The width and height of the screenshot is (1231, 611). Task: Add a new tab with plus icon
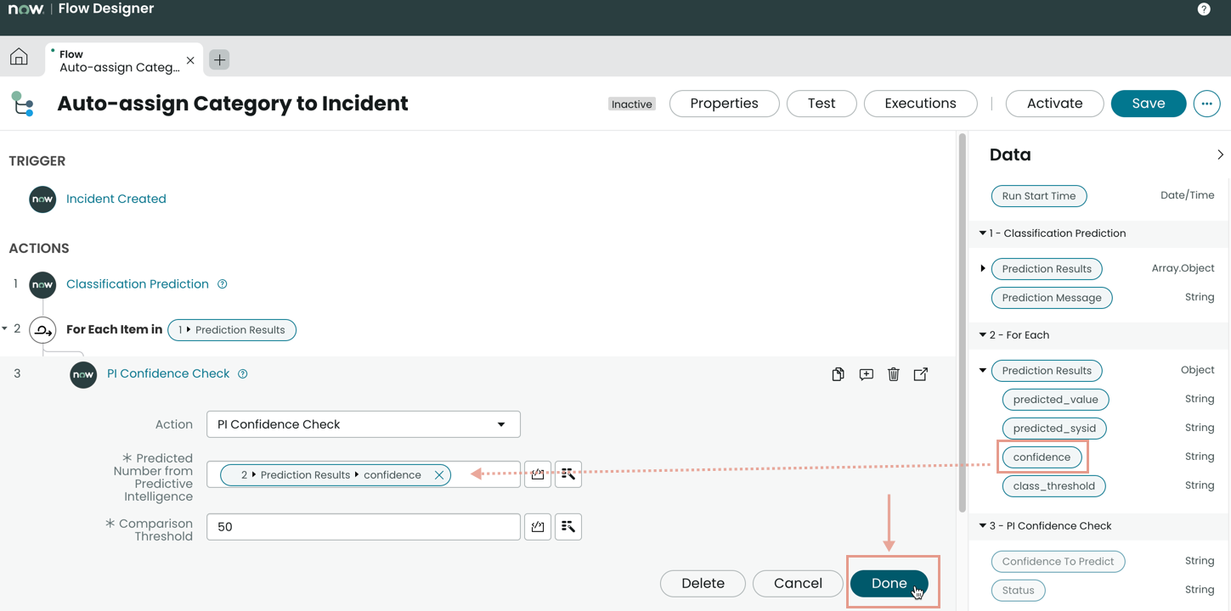point(219,59)
